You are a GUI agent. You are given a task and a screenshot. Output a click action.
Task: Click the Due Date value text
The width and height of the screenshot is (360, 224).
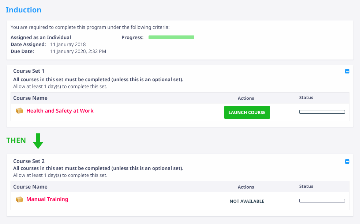pos(78,52)
